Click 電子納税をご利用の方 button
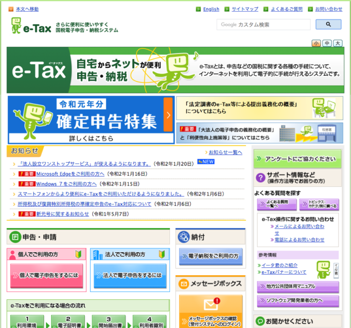The width and height of the screenshot is (351, 328). (211, 256)
